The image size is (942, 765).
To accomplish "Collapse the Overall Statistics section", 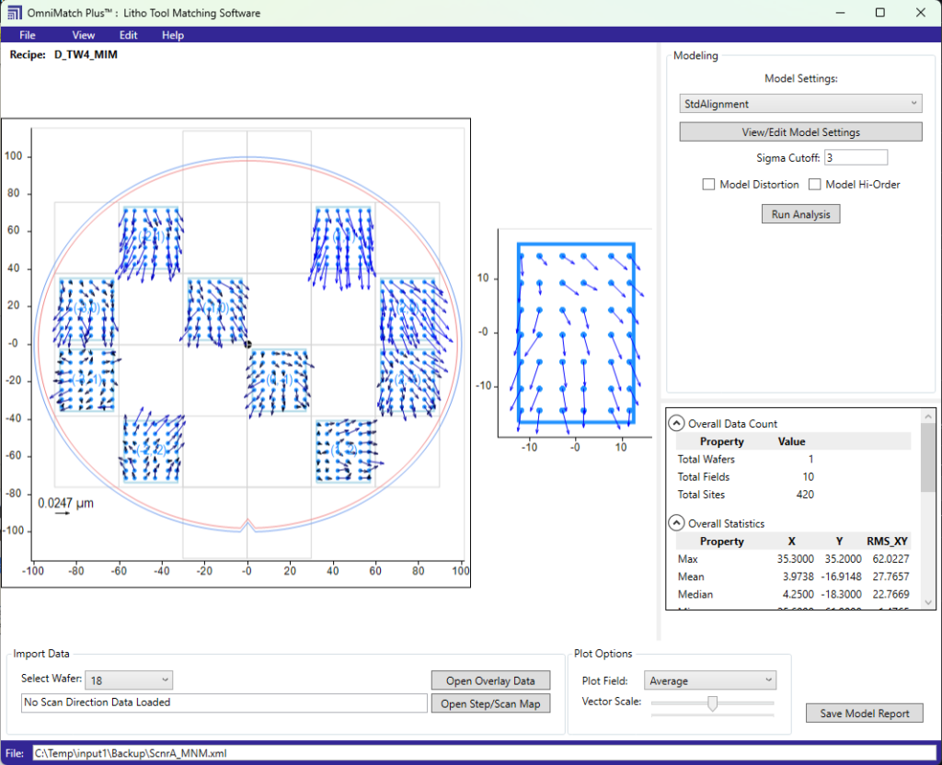I will click(x=676, y=523).
